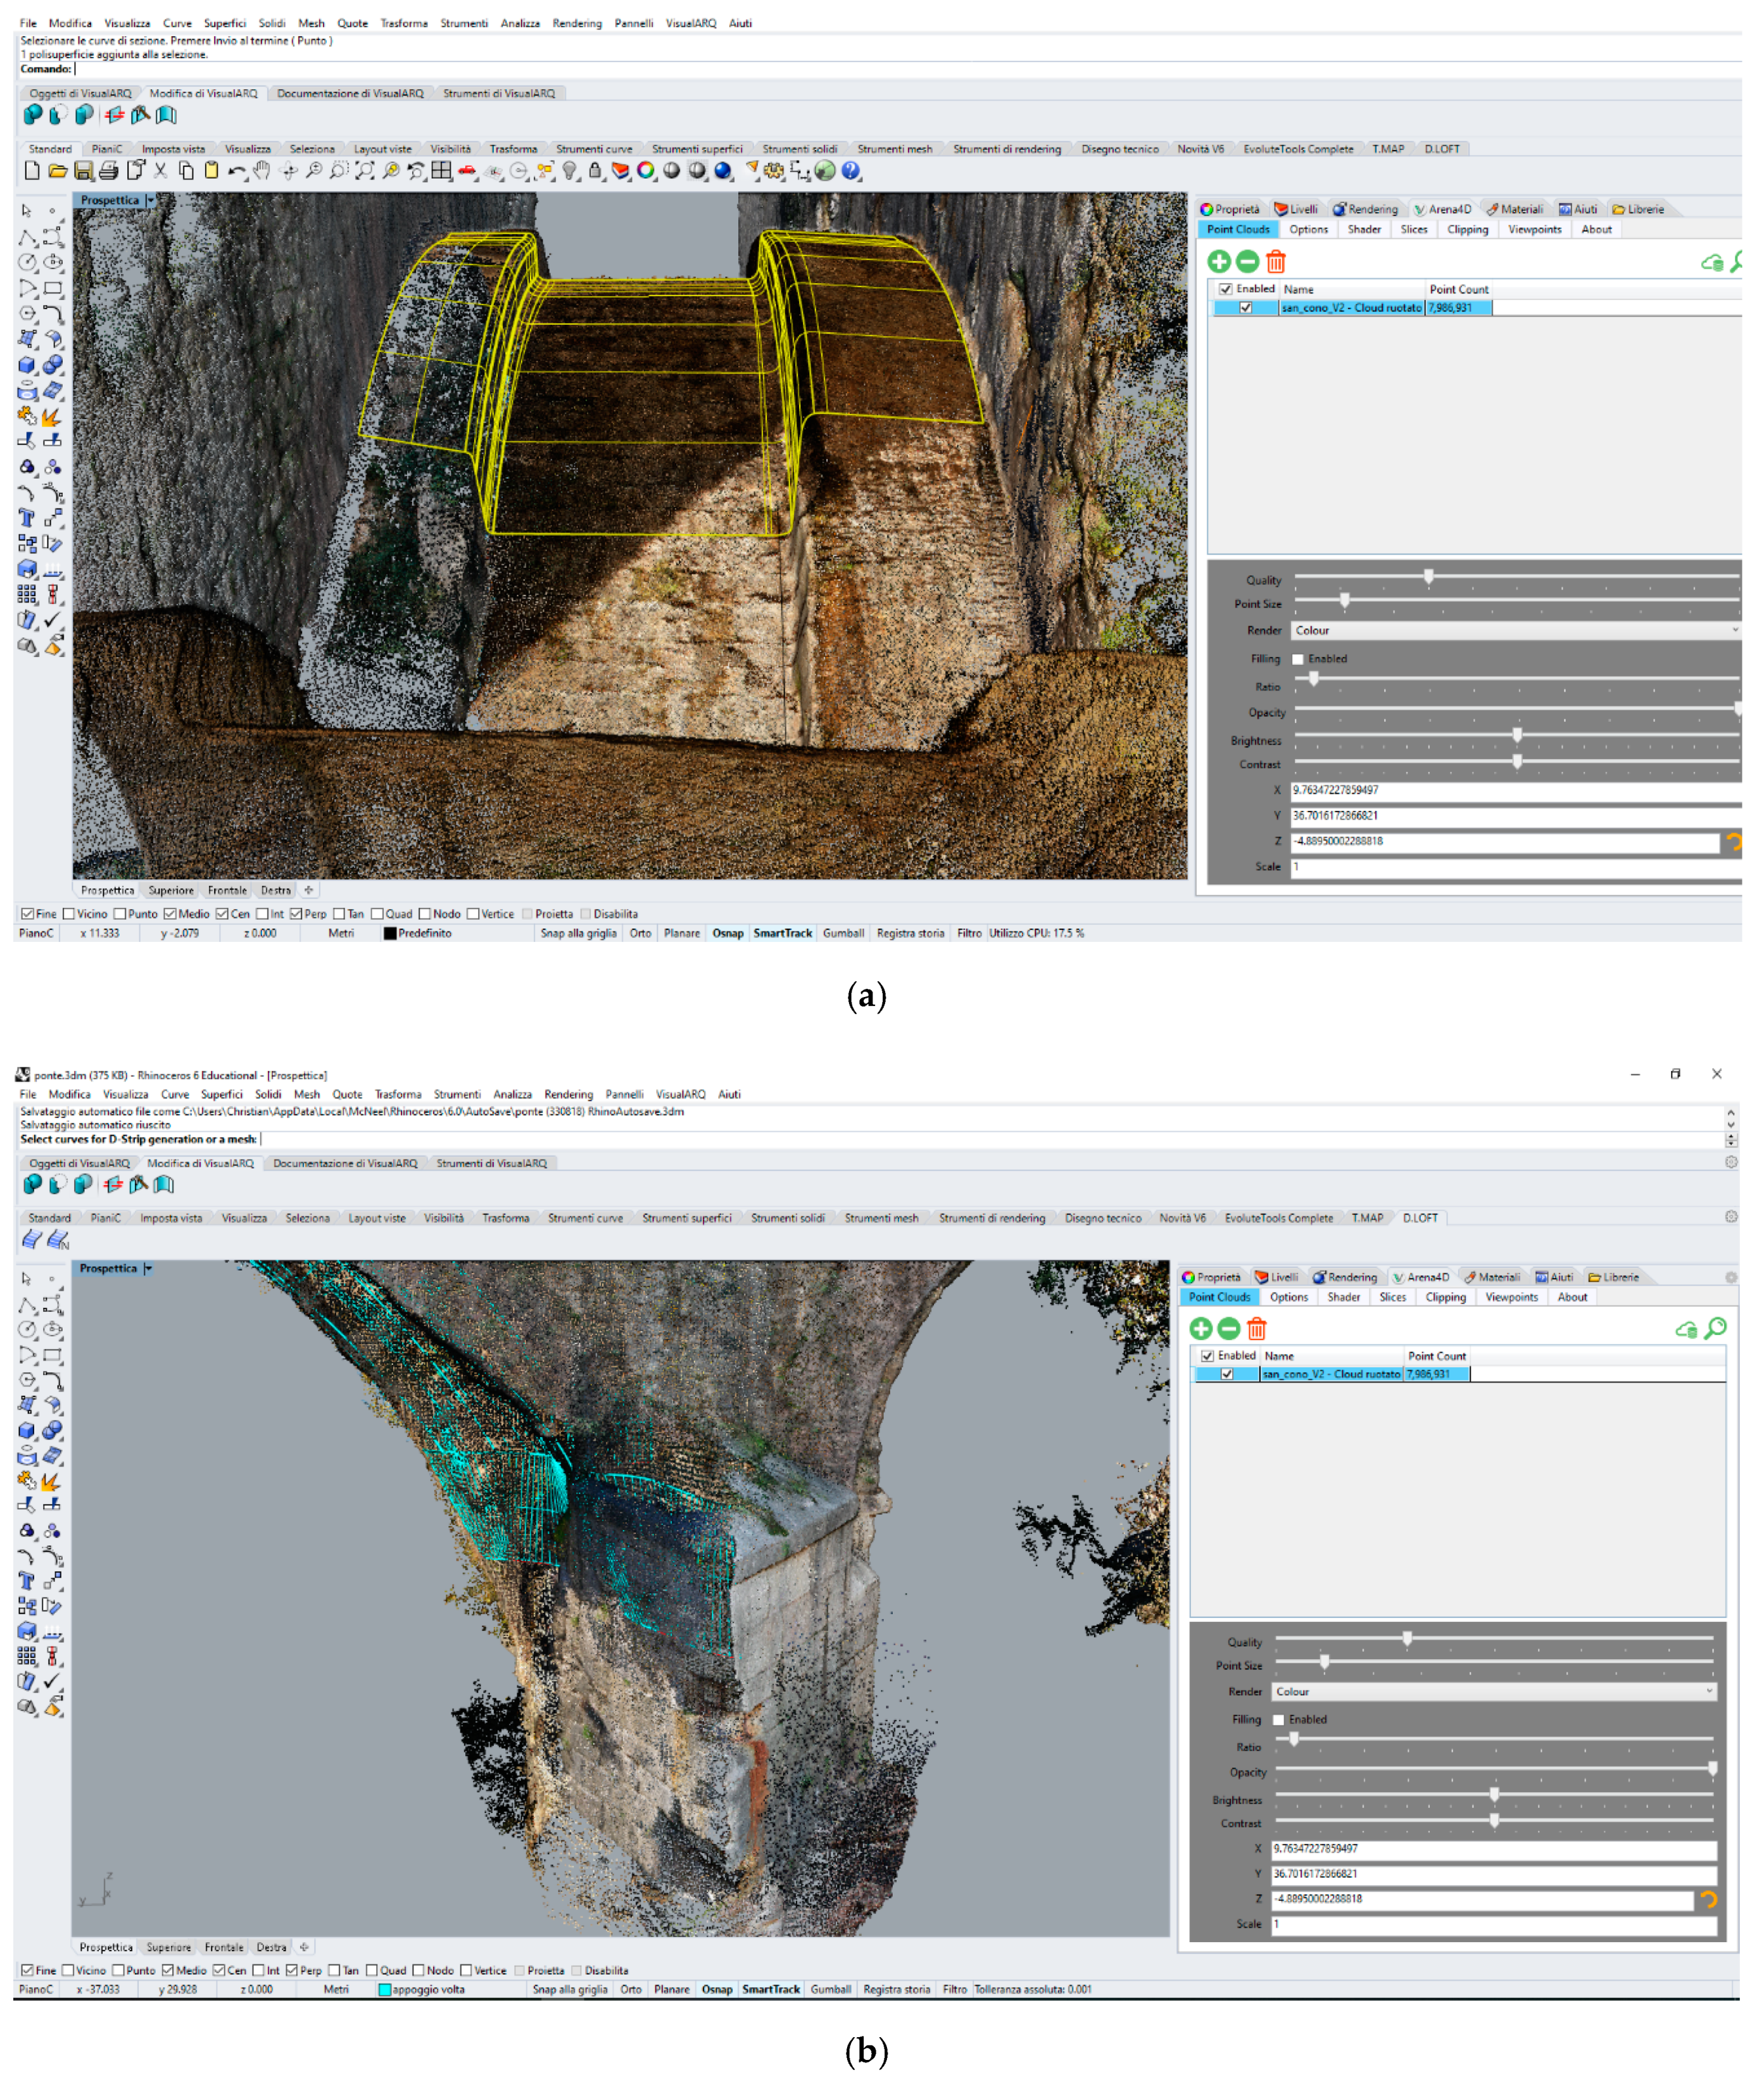
Task: Click the Point Size slider handle in window (b)
Action: point(1324,1662)
